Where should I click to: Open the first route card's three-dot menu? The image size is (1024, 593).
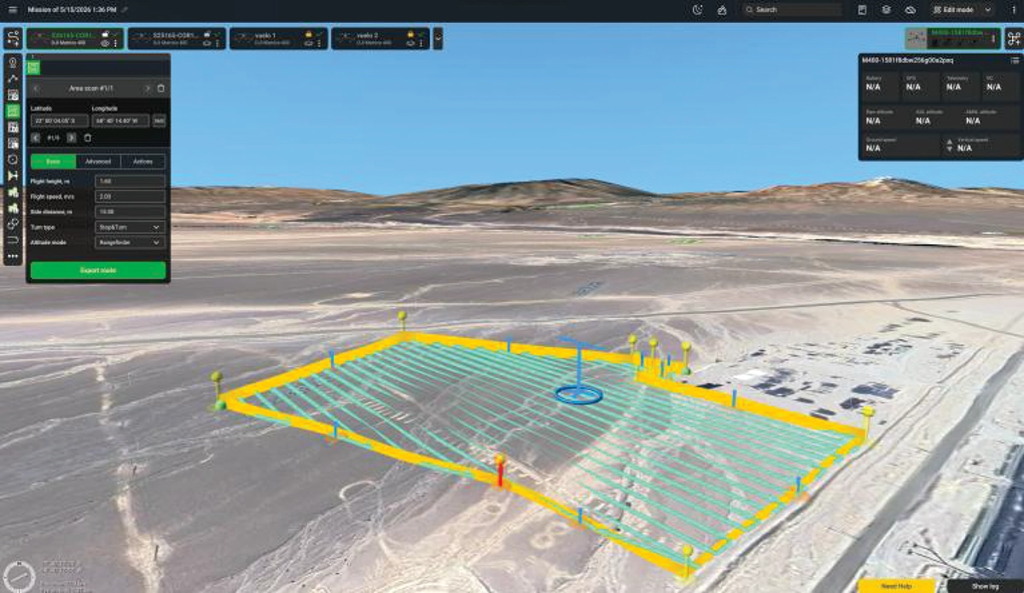(116, 43)
